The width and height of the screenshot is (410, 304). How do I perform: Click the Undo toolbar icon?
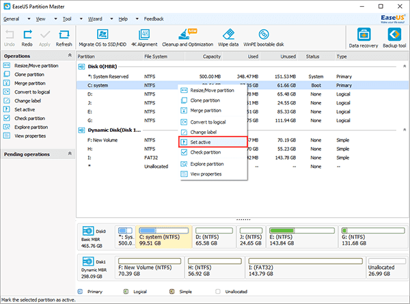coord(10,38)
